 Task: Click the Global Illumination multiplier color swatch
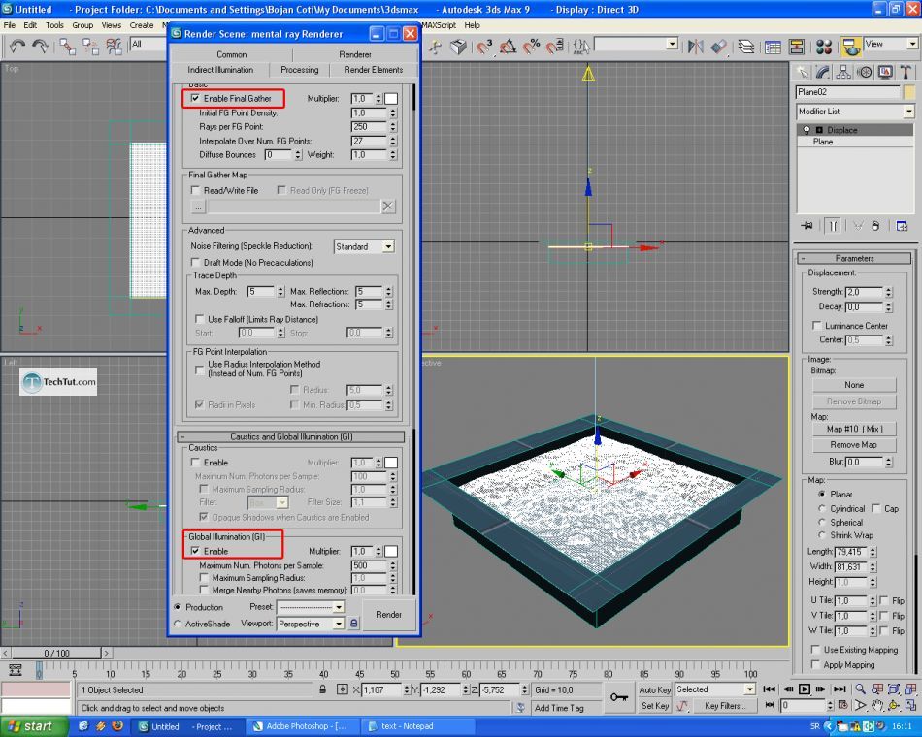click(x=391, y=551)
